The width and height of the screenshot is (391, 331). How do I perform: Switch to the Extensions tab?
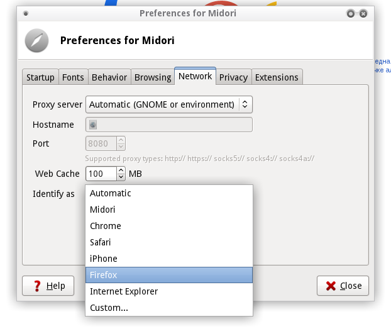(277, 77)
